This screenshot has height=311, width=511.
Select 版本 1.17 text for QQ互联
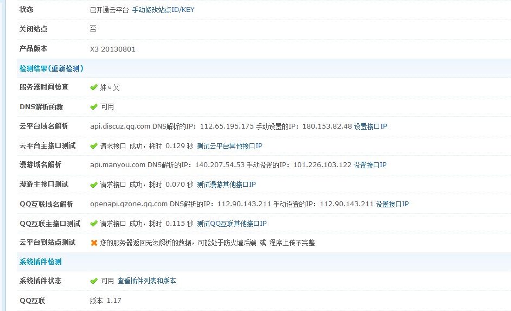pyautogui.click(x=106, y=301)
